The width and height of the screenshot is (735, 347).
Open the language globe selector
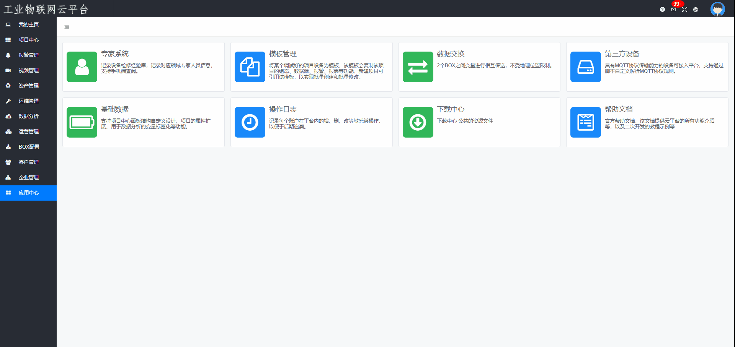pyautogui.click(x=696, y=10)
